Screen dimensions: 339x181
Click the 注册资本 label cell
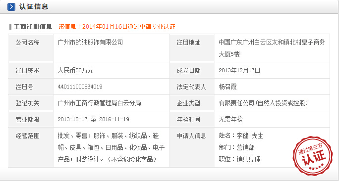point(31,70)
